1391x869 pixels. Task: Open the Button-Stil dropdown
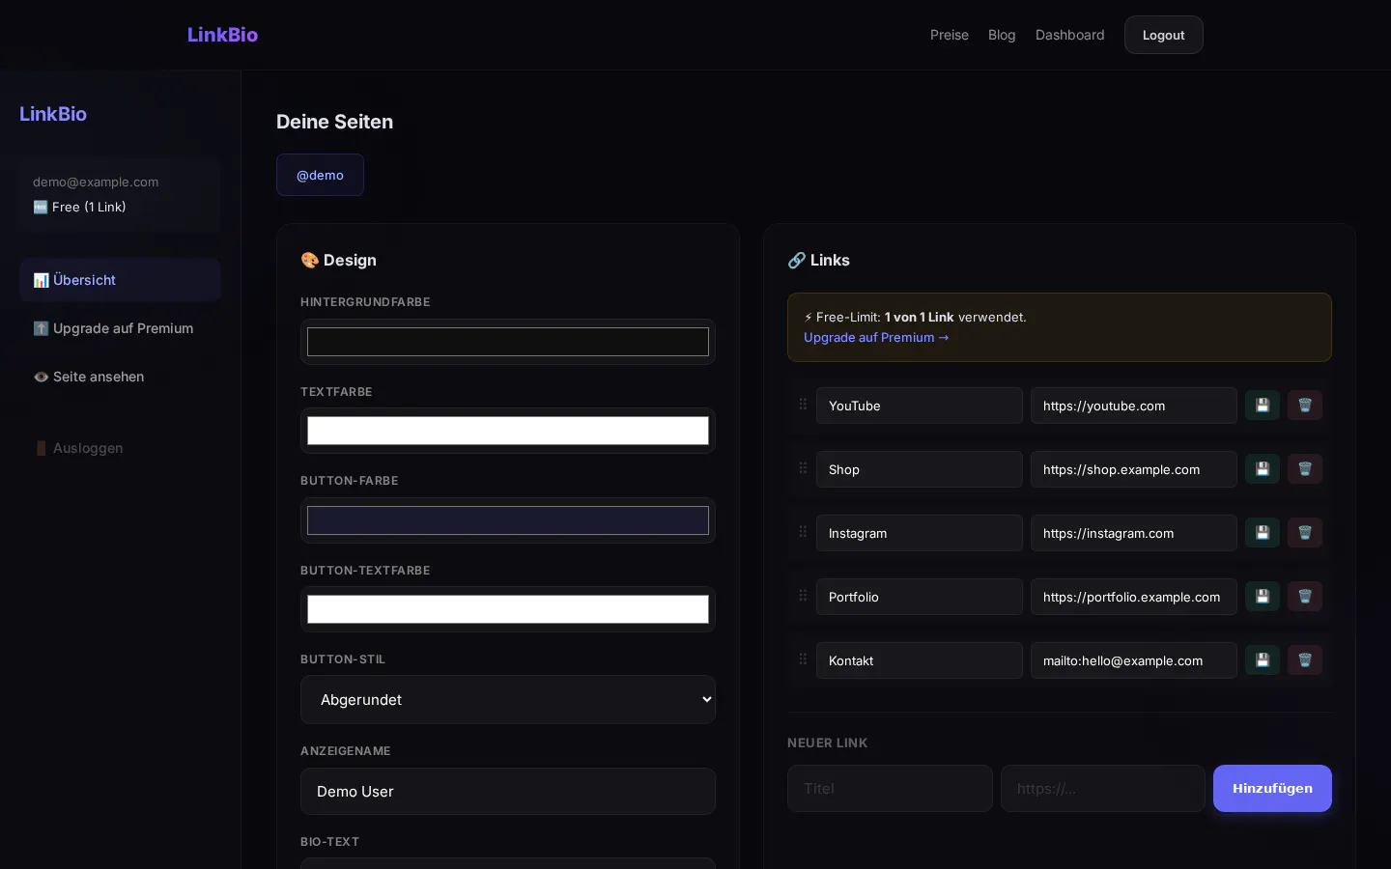(508, 700)
